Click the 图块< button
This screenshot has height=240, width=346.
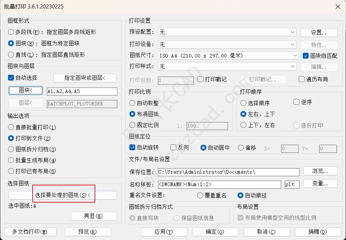pyautogui.click(x=26, y=91)
